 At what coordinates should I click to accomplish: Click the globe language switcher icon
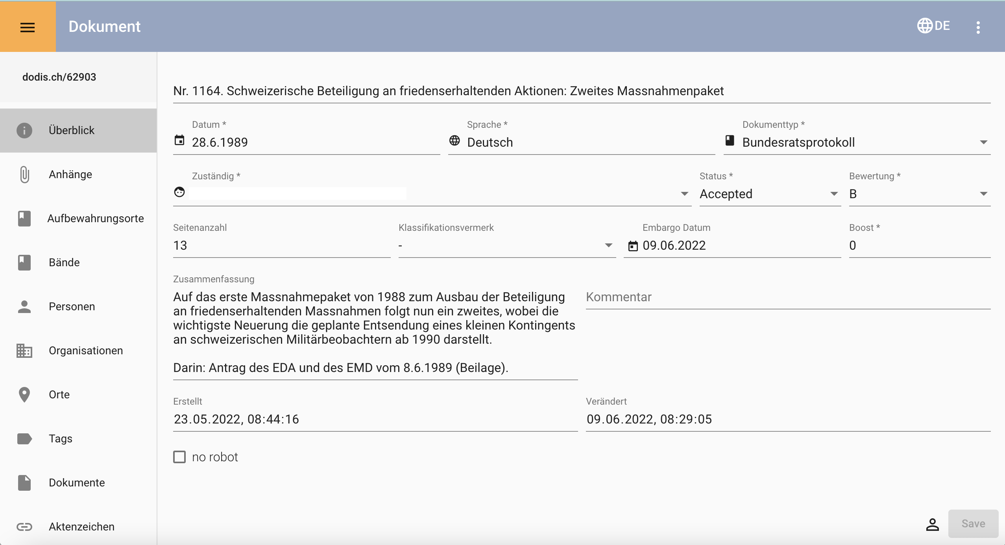pyautogui.click(x=925, y=26)
